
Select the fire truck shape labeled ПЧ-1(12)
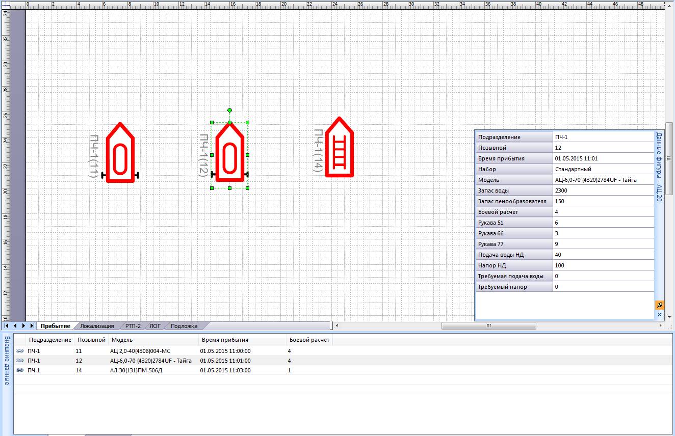(x=229, y=153)
